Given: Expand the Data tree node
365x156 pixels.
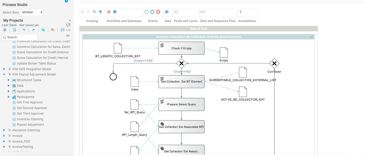Looking at the screenshot, I should coord(9,86).
